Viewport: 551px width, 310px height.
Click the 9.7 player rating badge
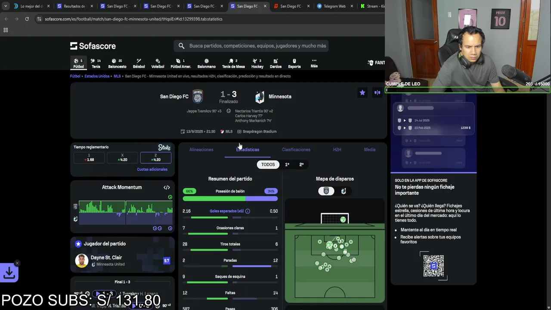pyautogui.click(x=167, y=260)
